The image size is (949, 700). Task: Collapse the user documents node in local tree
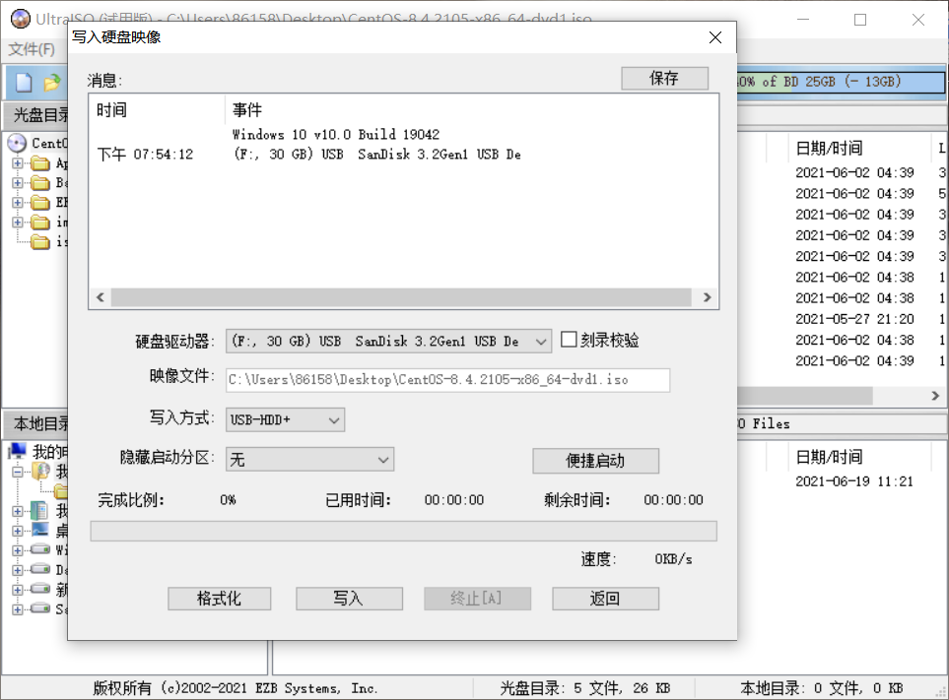click(x=18, y=472)
